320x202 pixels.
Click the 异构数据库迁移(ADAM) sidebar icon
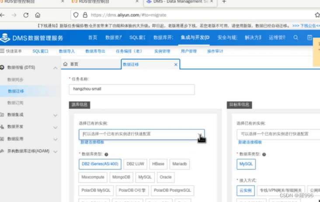(2, 151)
